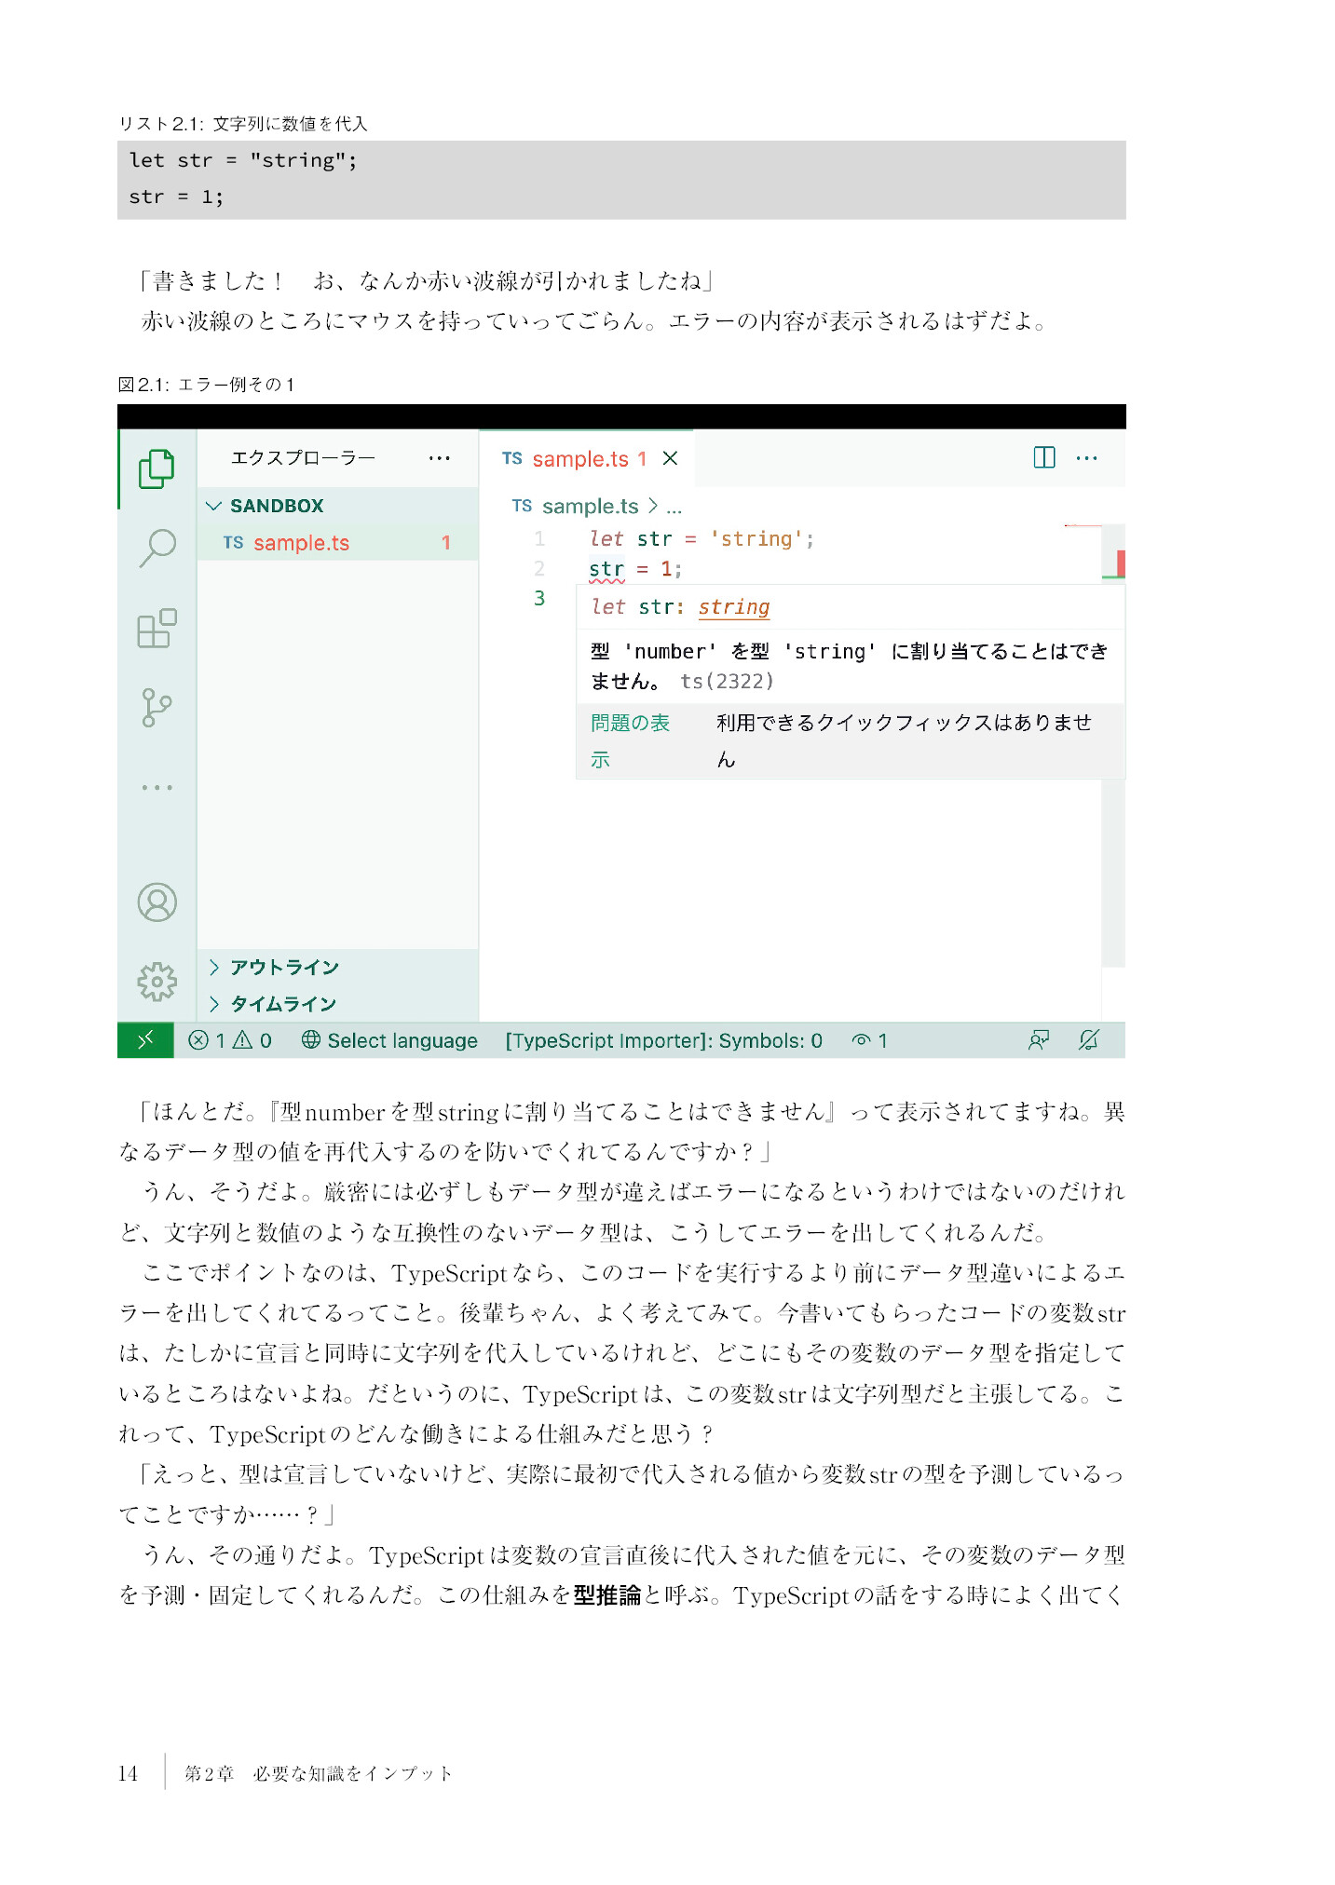Open the Manage gear icon
The height and width of the screenshot is (1885, 1335).
click(x=157, y=982)
